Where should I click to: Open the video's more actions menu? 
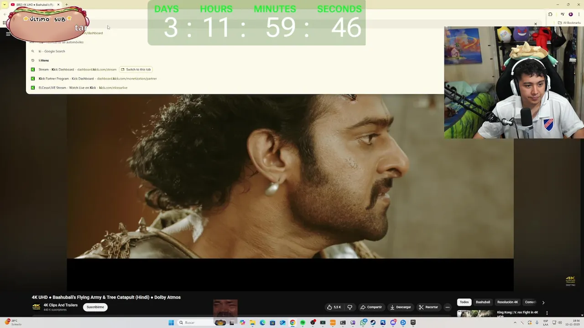click(x=448, y=307)
